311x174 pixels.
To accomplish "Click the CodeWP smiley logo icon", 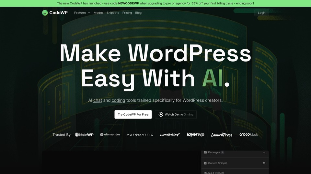I will pyautogui.click(x=45, y=13).
